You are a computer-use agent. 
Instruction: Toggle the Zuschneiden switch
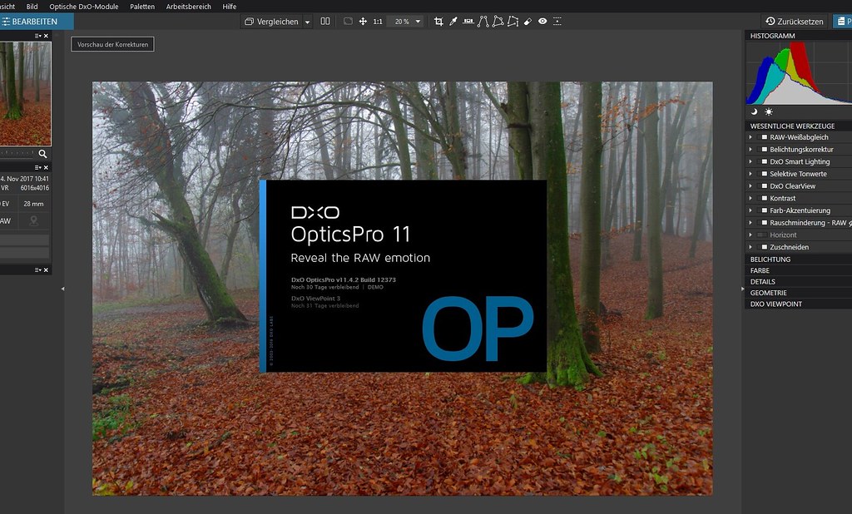coord(764,247)
